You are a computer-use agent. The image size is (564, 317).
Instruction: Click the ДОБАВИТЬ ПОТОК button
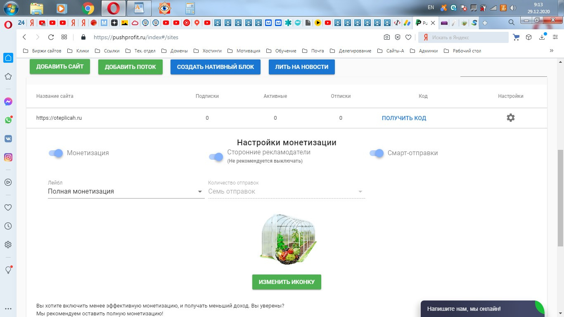tap(130, 67)
